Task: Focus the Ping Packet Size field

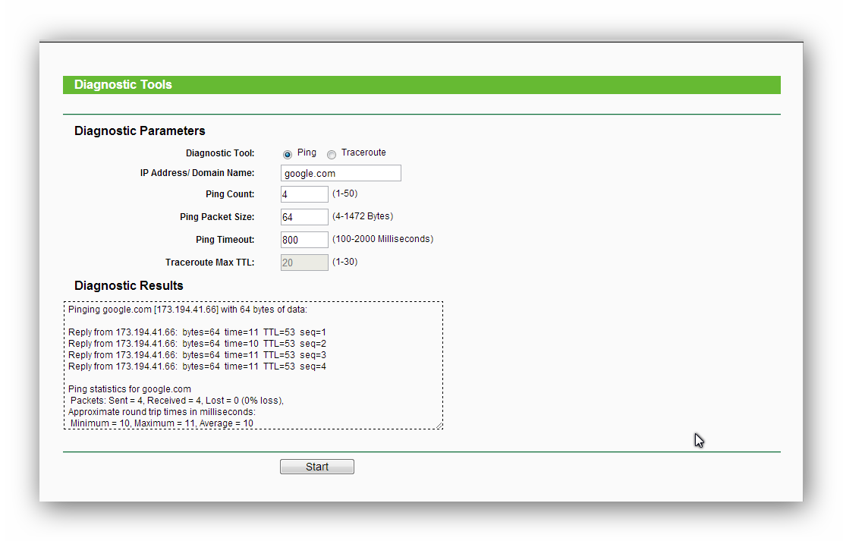Action: tap(304, 216)
